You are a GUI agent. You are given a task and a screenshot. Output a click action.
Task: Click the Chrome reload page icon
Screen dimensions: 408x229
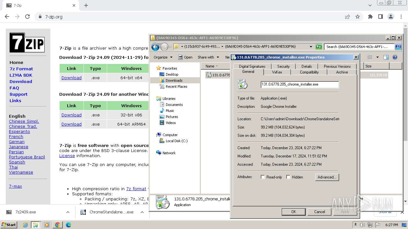pyautogui.click(x=27, y=17)
